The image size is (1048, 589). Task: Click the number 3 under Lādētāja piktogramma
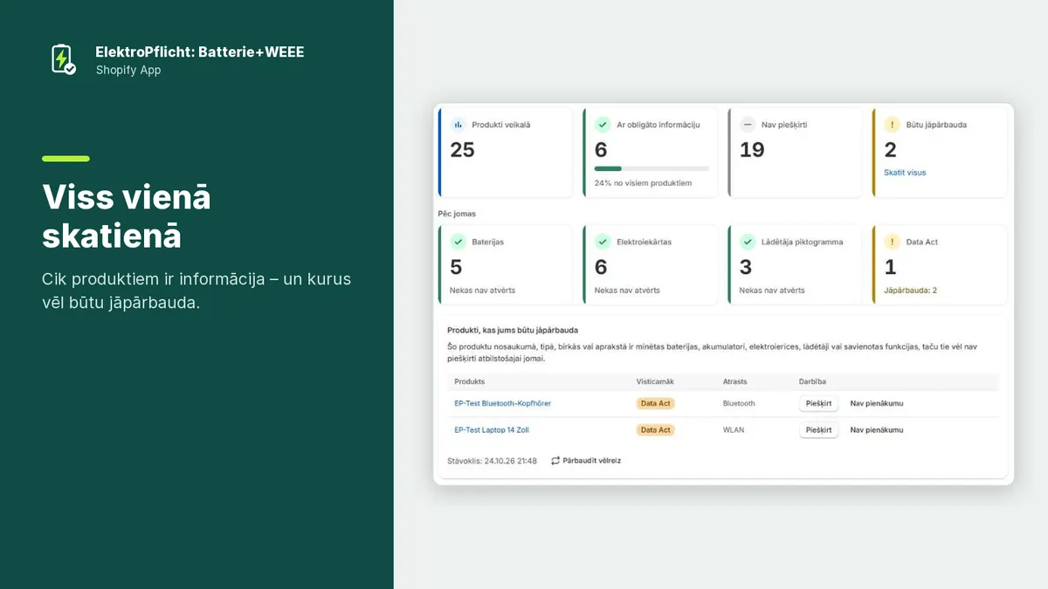click(746, 267)
